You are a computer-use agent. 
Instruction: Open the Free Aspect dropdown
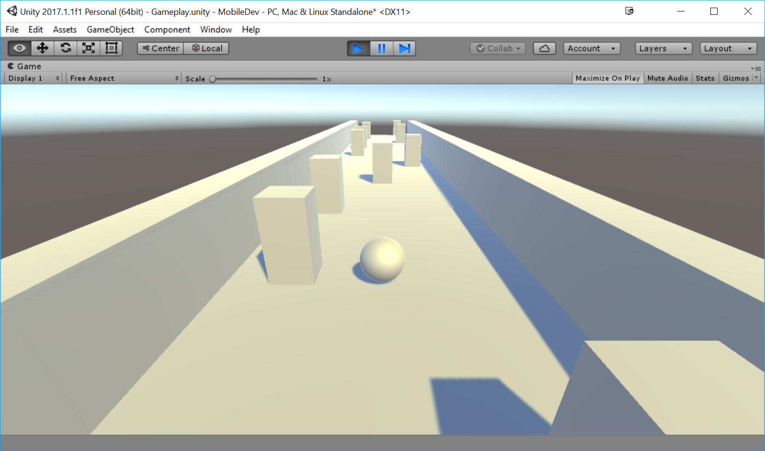(124, 78)
